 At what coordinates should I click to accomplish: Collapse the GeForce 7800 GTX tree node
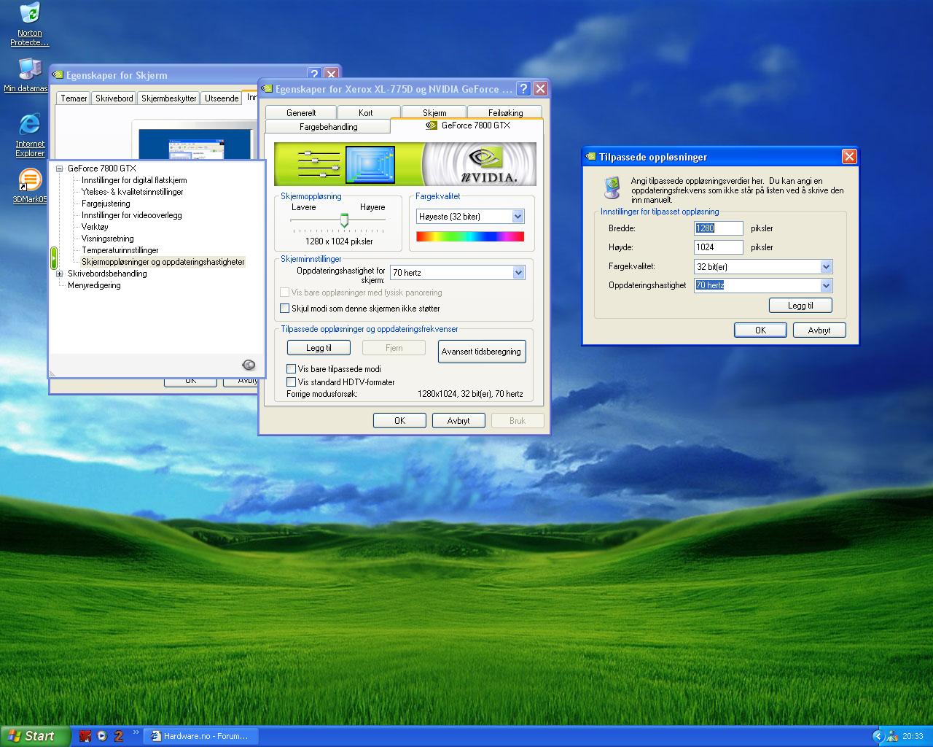[60, 169]
